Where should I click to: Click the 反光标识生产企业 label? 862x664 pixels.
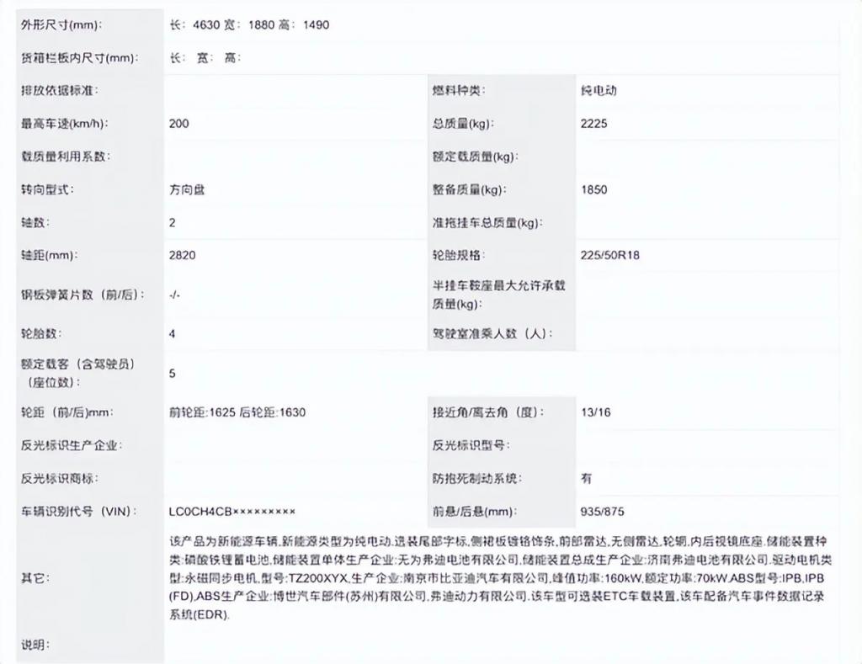[72, 445]
